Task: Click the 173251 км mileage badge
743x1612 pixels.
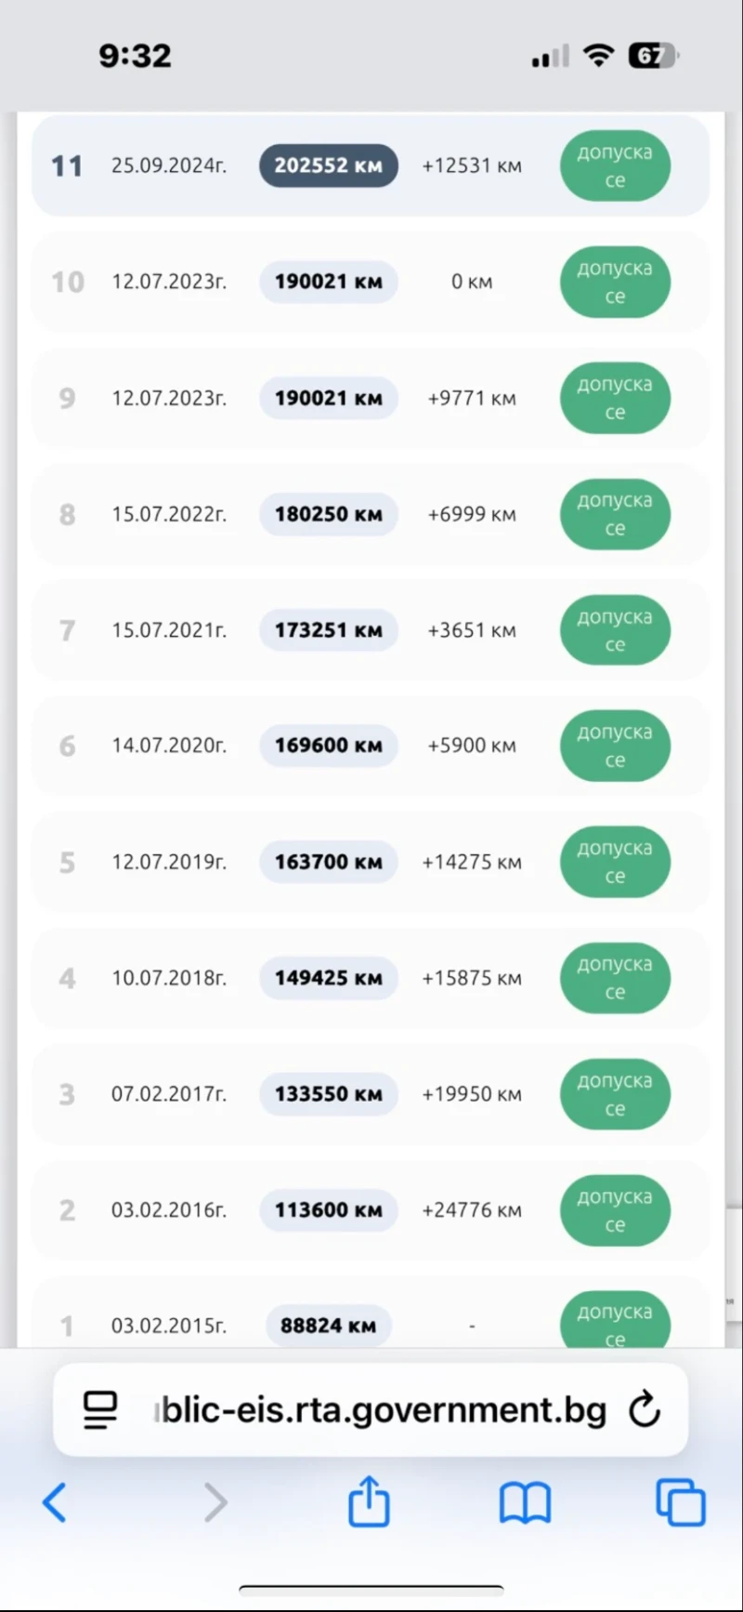Action: click(x=328, y=630)
